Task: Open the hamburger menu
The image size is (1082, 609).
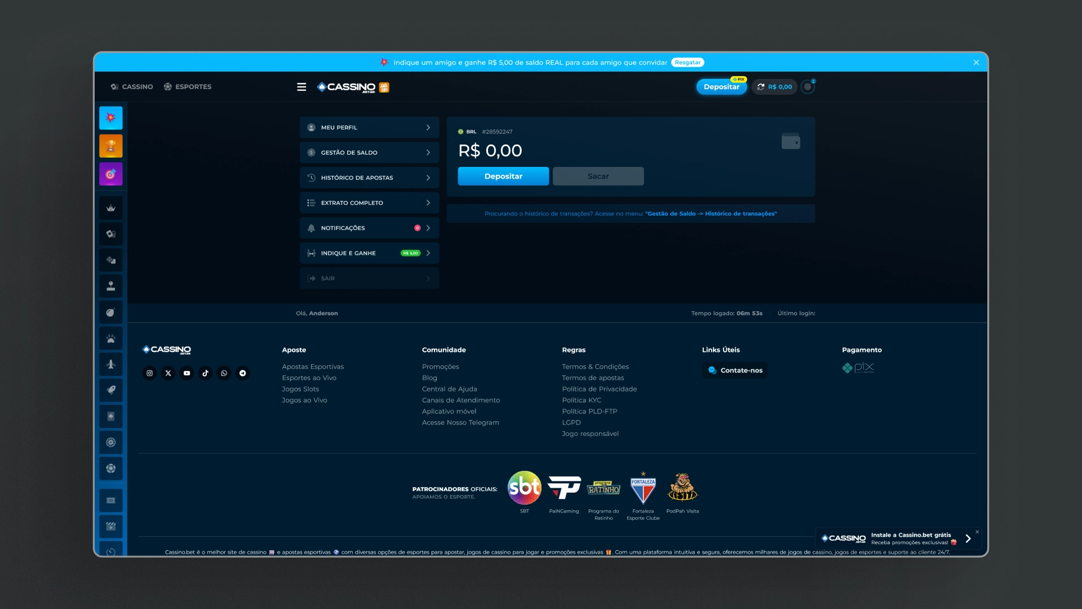Action: pos(301,87)
